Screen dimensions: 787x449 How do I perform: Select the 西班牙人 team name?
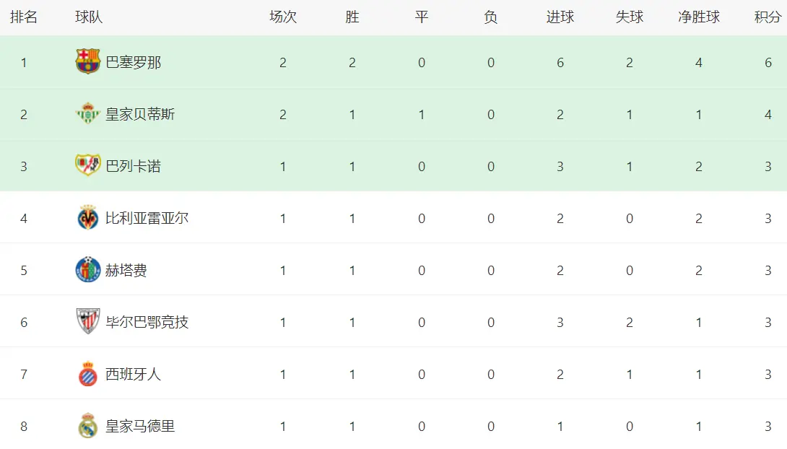(x=134, y=375)
